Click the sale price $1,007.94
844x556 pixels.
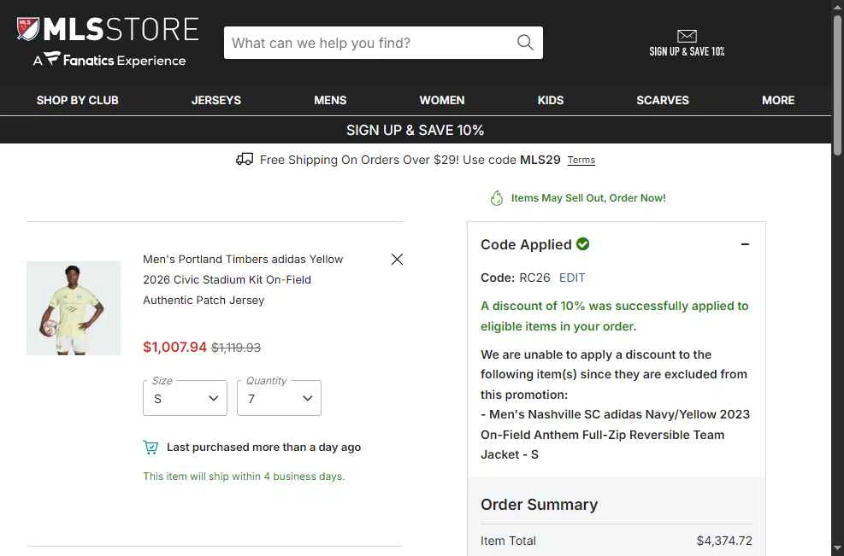coord(175,347)
